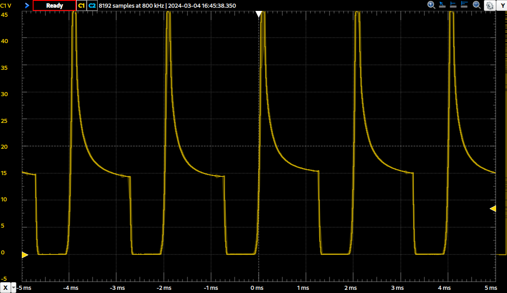Click the yellow trigger level arrow on right

(493, 209)
